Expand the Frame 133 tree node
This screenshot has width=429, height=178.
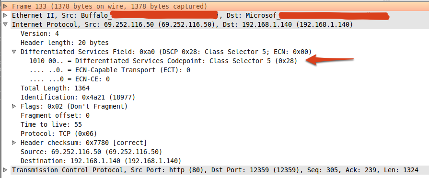(5, 6)
